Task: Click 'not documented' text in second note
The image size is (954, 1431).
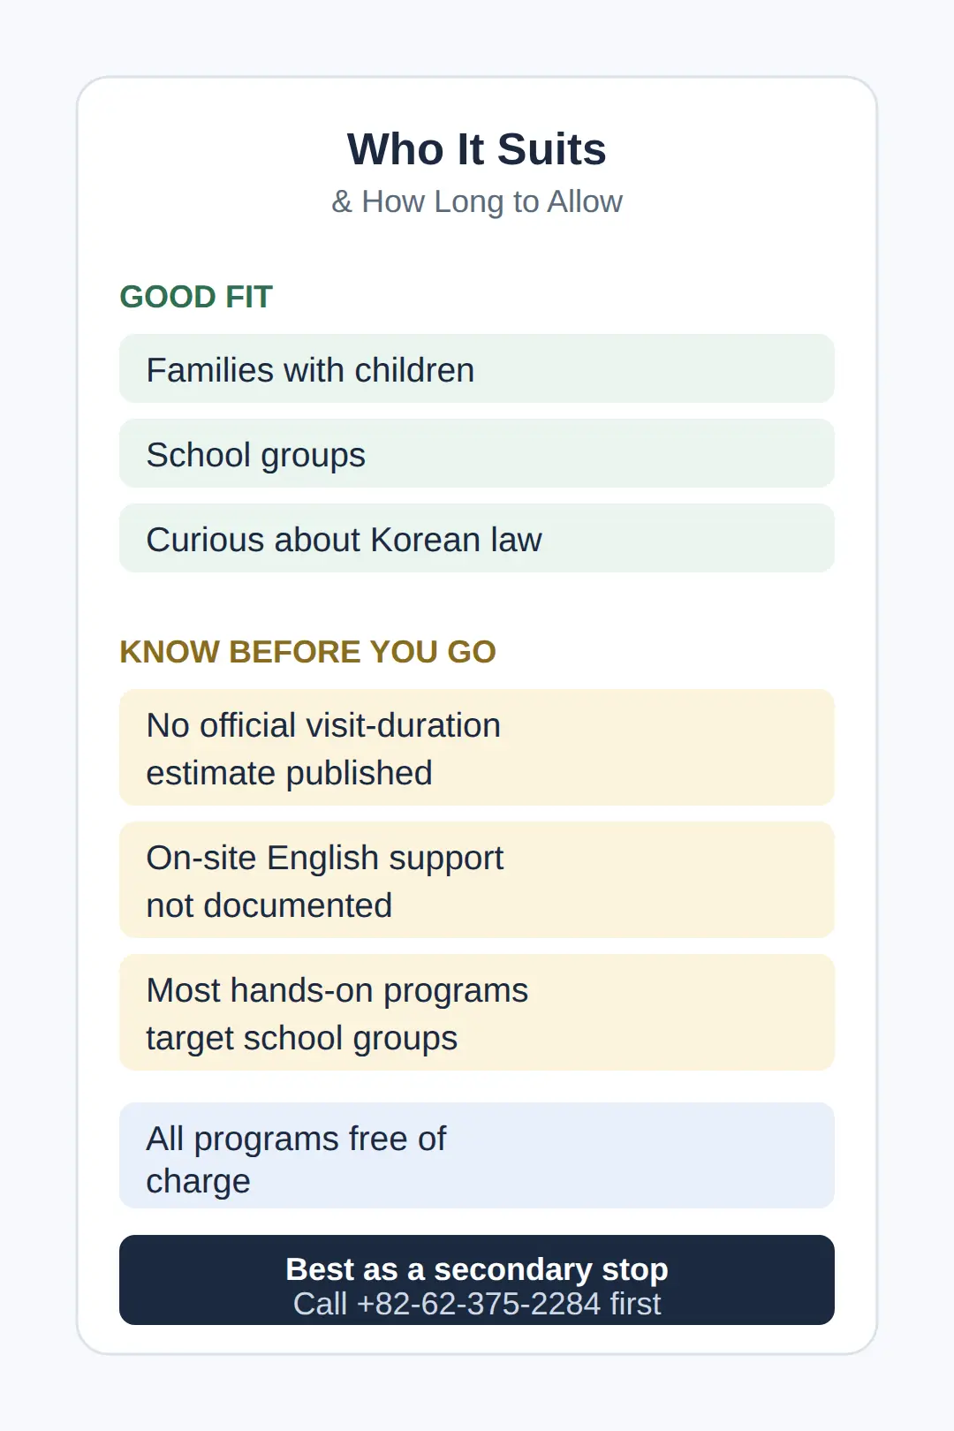Action: coord(269,905)
